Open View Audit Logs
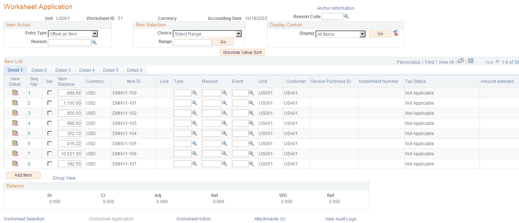Screen dimensions: 519x223 click(340, 219)
